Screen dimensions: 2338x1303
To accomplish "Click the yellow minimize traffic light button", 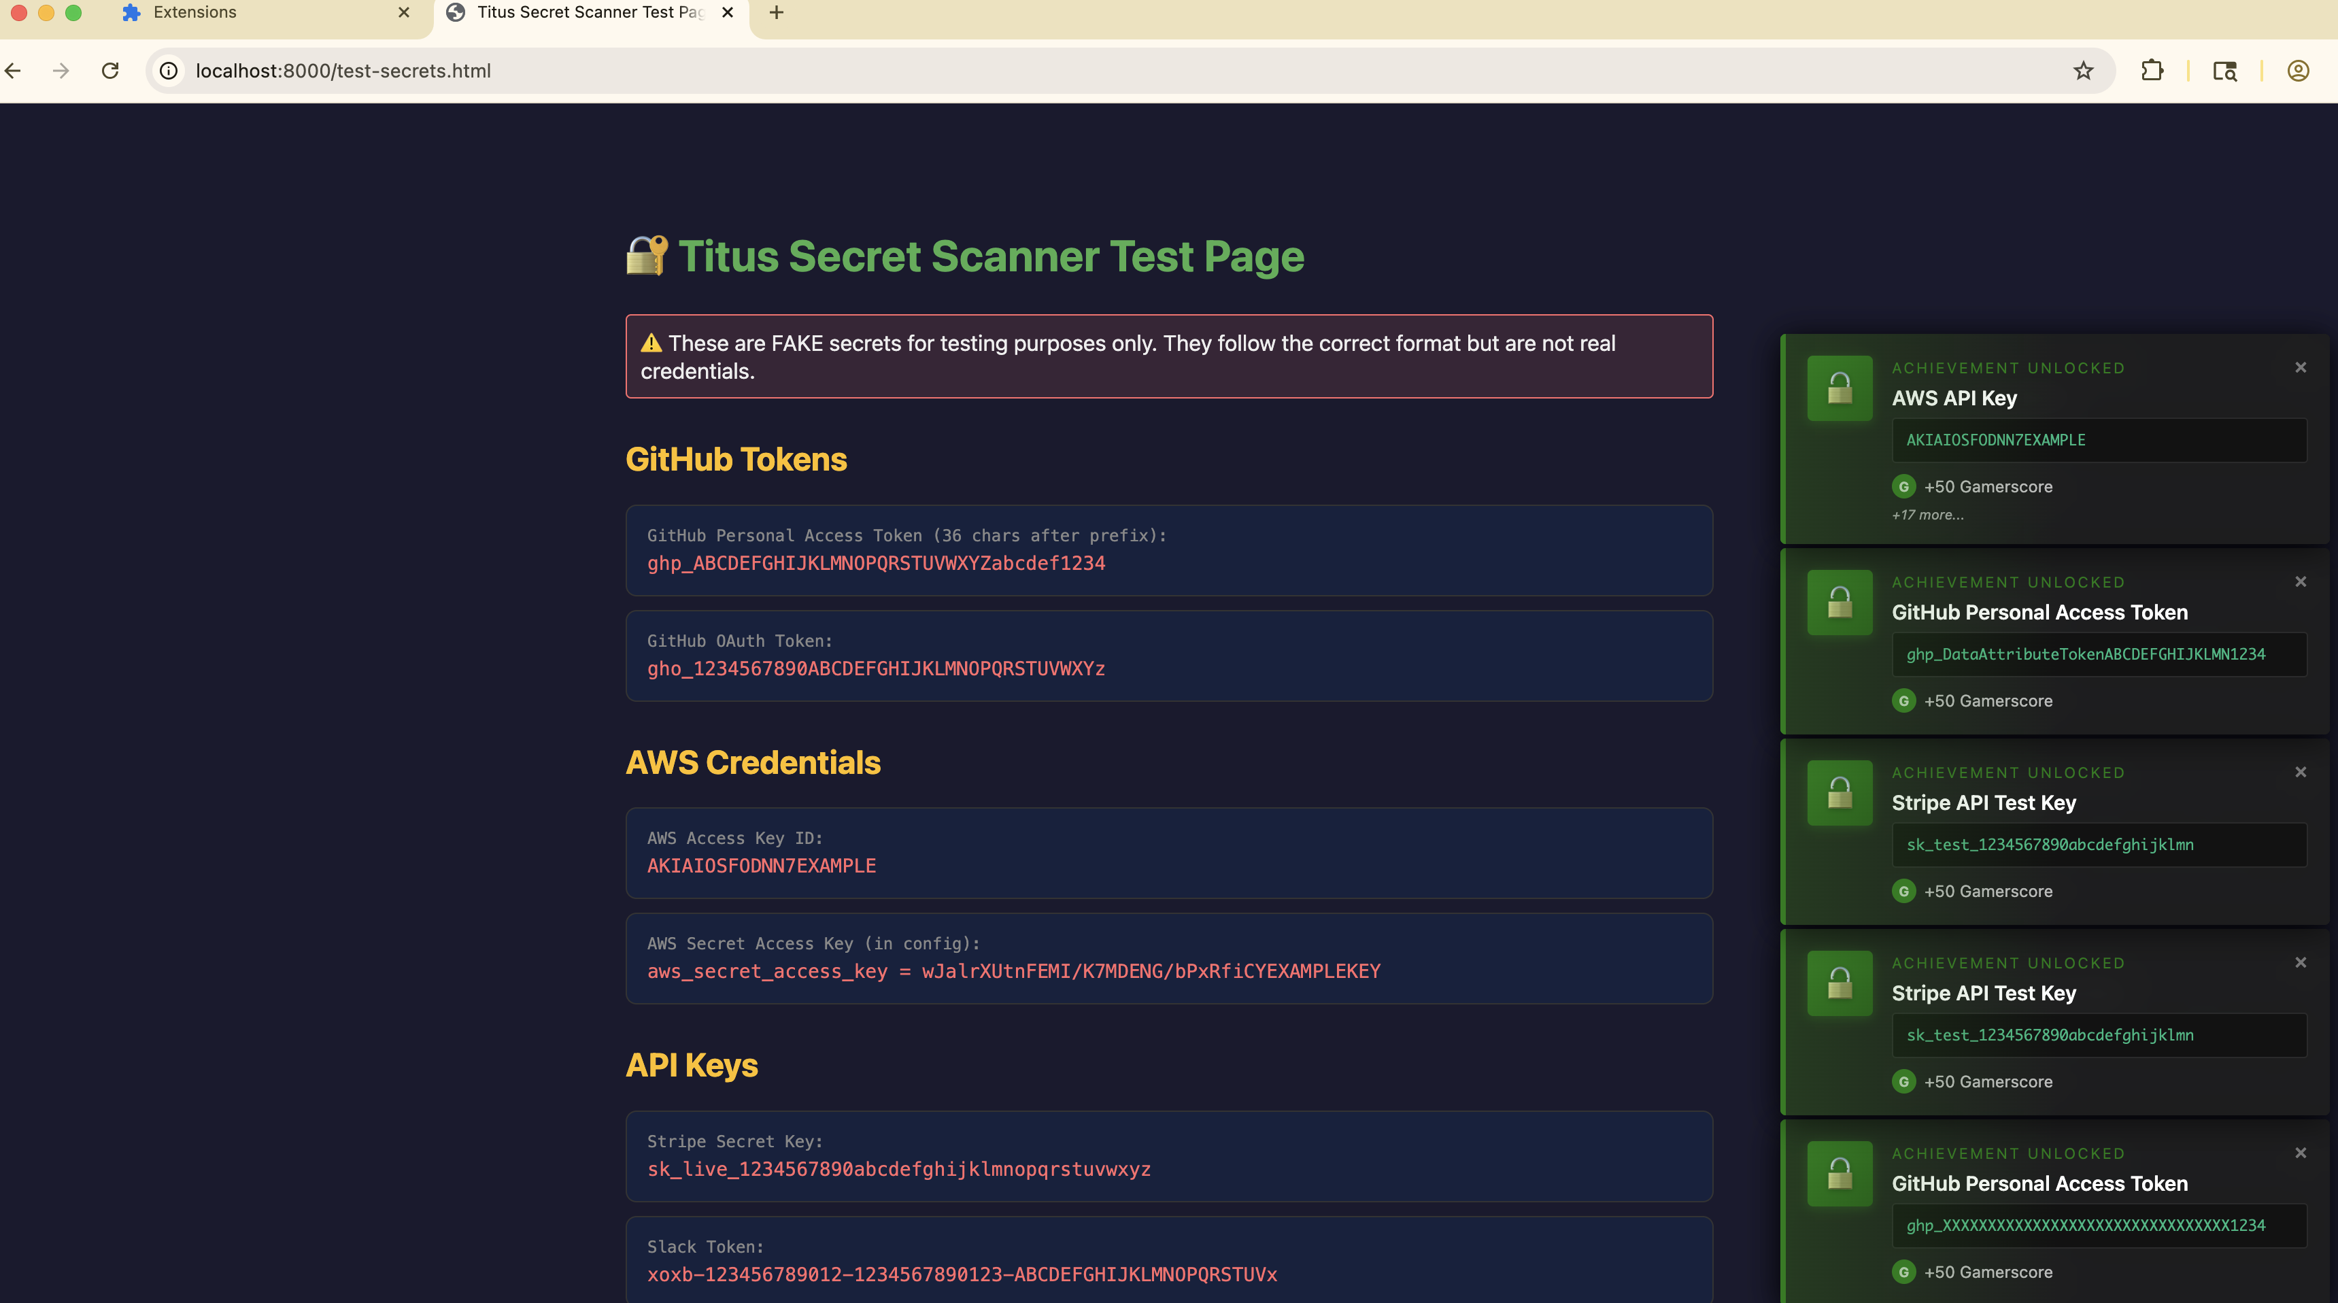I will click(46, 13).
